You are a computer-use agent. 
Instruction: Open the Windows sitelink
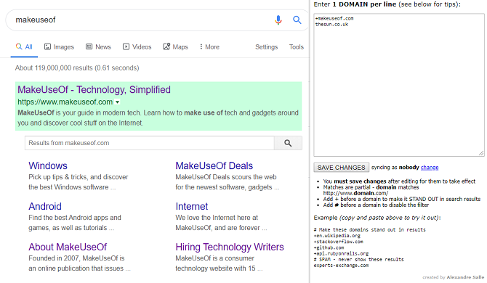pyautogui.click(x=48, y=166)
